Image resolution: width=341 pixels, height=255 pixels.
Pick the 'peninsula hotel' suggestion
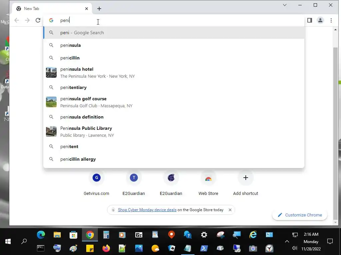click(x=174, y=73)
